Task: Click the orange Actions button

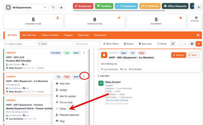Action: [178, 55]
